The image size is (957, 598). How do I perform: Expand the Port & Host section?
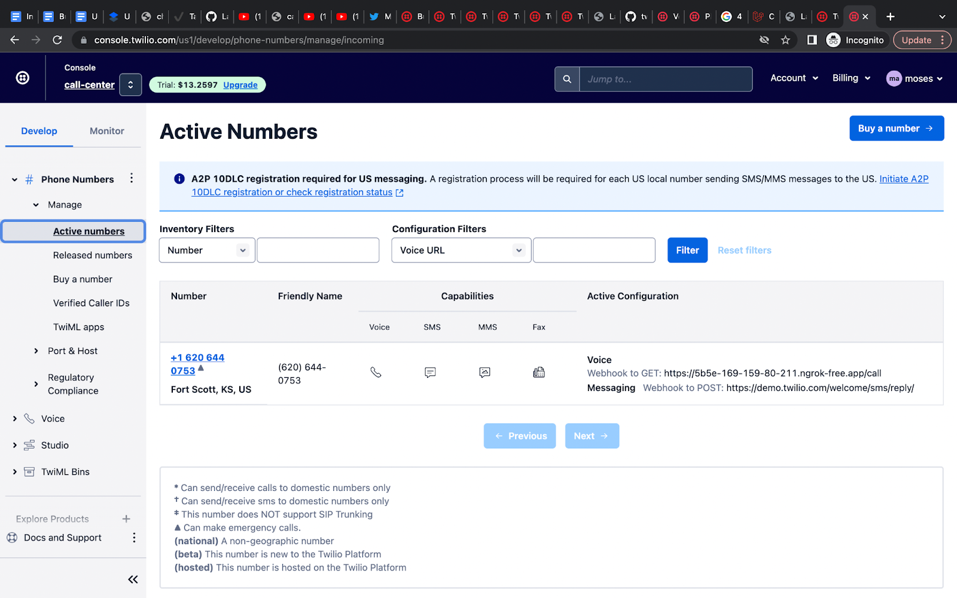click(36, 351)
